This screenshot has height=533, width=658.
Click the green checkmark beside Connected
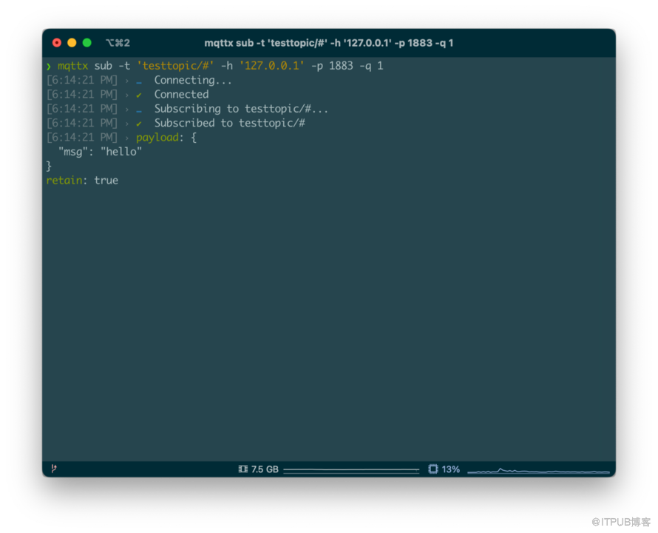coord(139,95)
